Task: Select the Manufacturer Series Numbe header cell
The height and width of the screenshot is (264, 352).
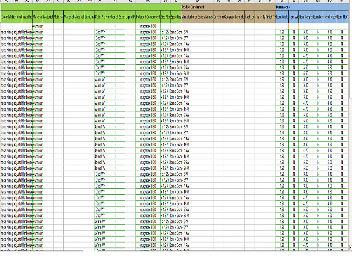Action: pyautogui.click(x=197, y=17)
